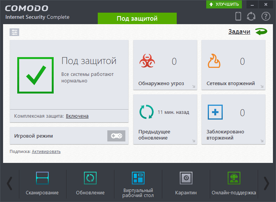Click the teal circular update arrows icon
Image resolution: width=276 pixels, height=202 pixels.
(x=146, y=112)
